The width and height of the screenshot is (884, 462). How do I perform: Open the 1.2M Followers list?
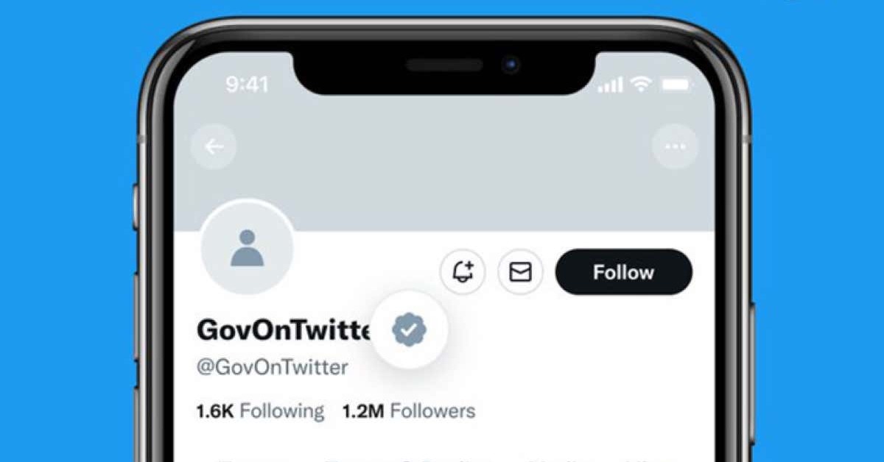409,411
